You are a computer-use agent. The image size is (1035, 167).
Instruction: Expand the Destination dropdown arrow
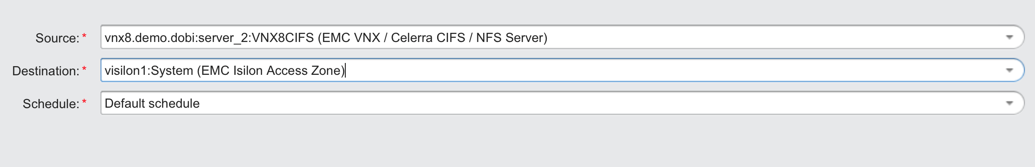tap(1009, 70)
